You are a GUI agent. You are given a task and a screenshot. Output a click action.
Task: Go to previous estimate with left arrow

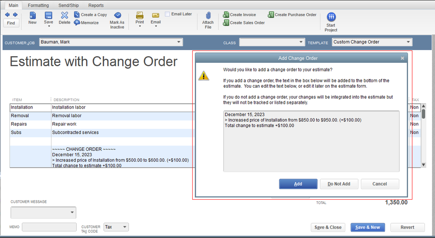[x=7, y=14]
